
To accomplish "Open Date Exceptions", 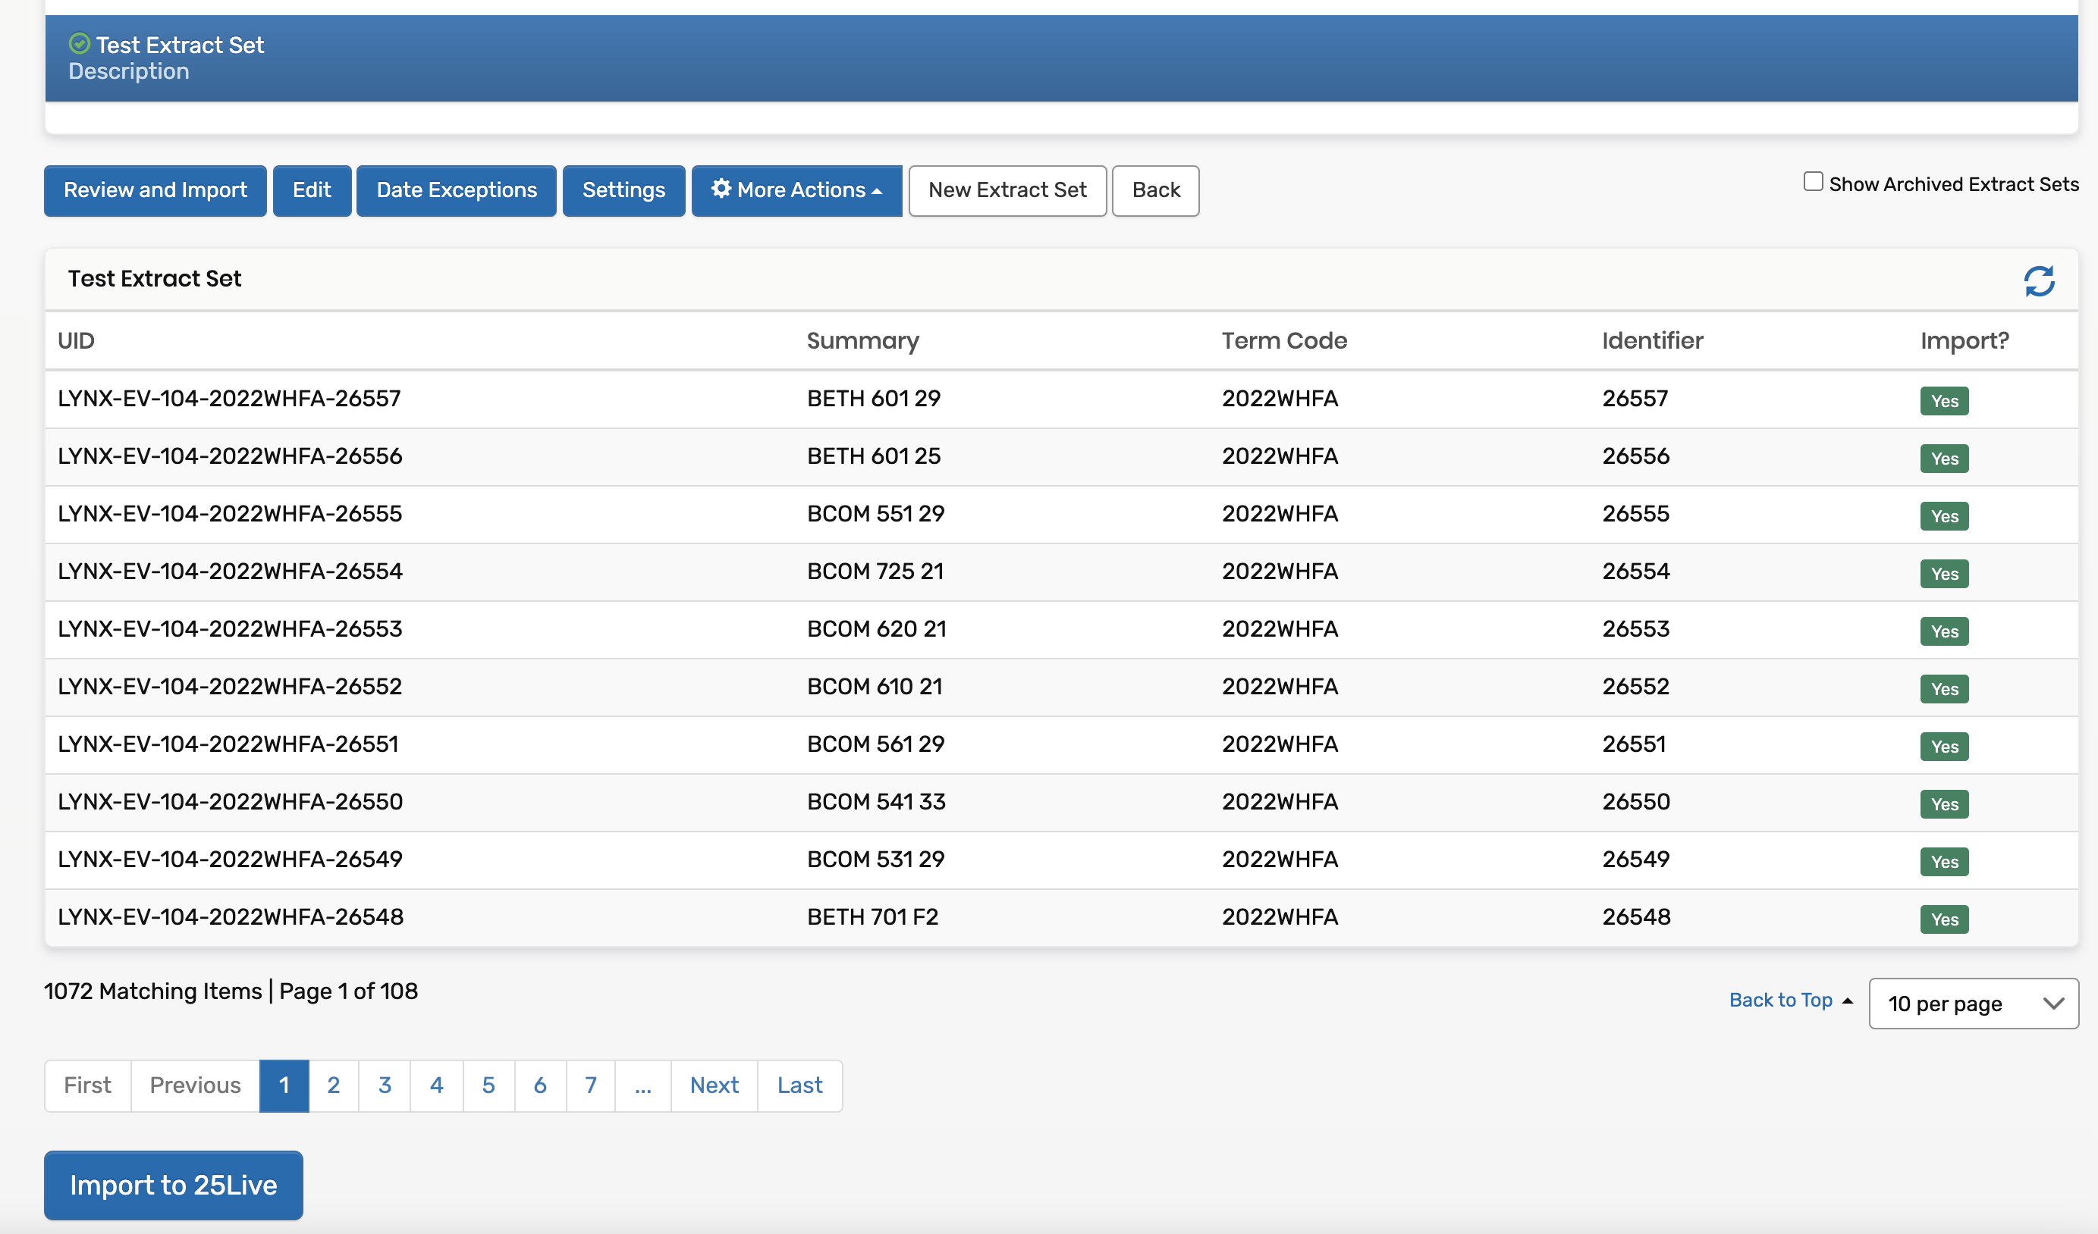I will (456, 190).
